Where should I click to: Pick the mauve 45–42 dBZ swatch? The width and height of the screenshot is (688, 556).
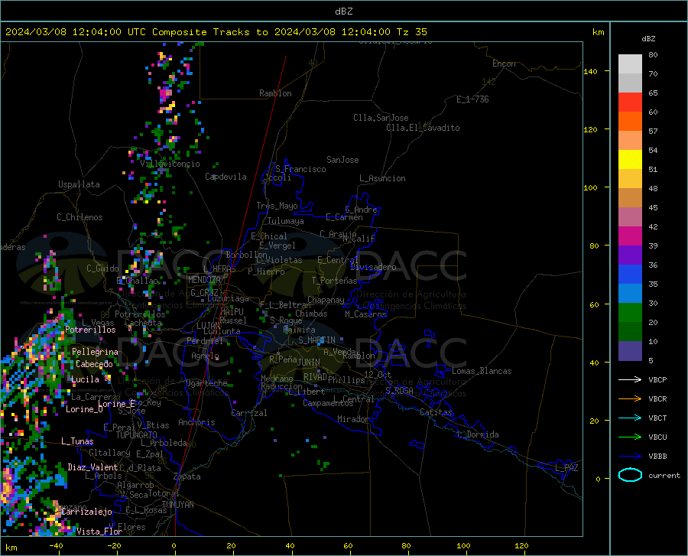pos(630,216)
